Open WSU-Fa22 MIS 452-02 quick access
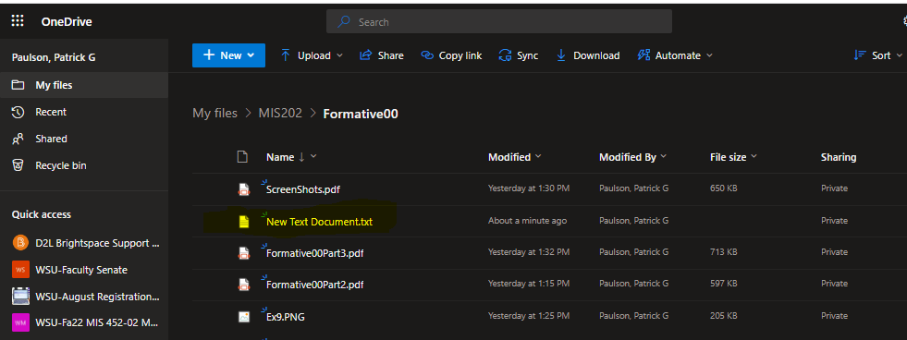 (97, 322)
